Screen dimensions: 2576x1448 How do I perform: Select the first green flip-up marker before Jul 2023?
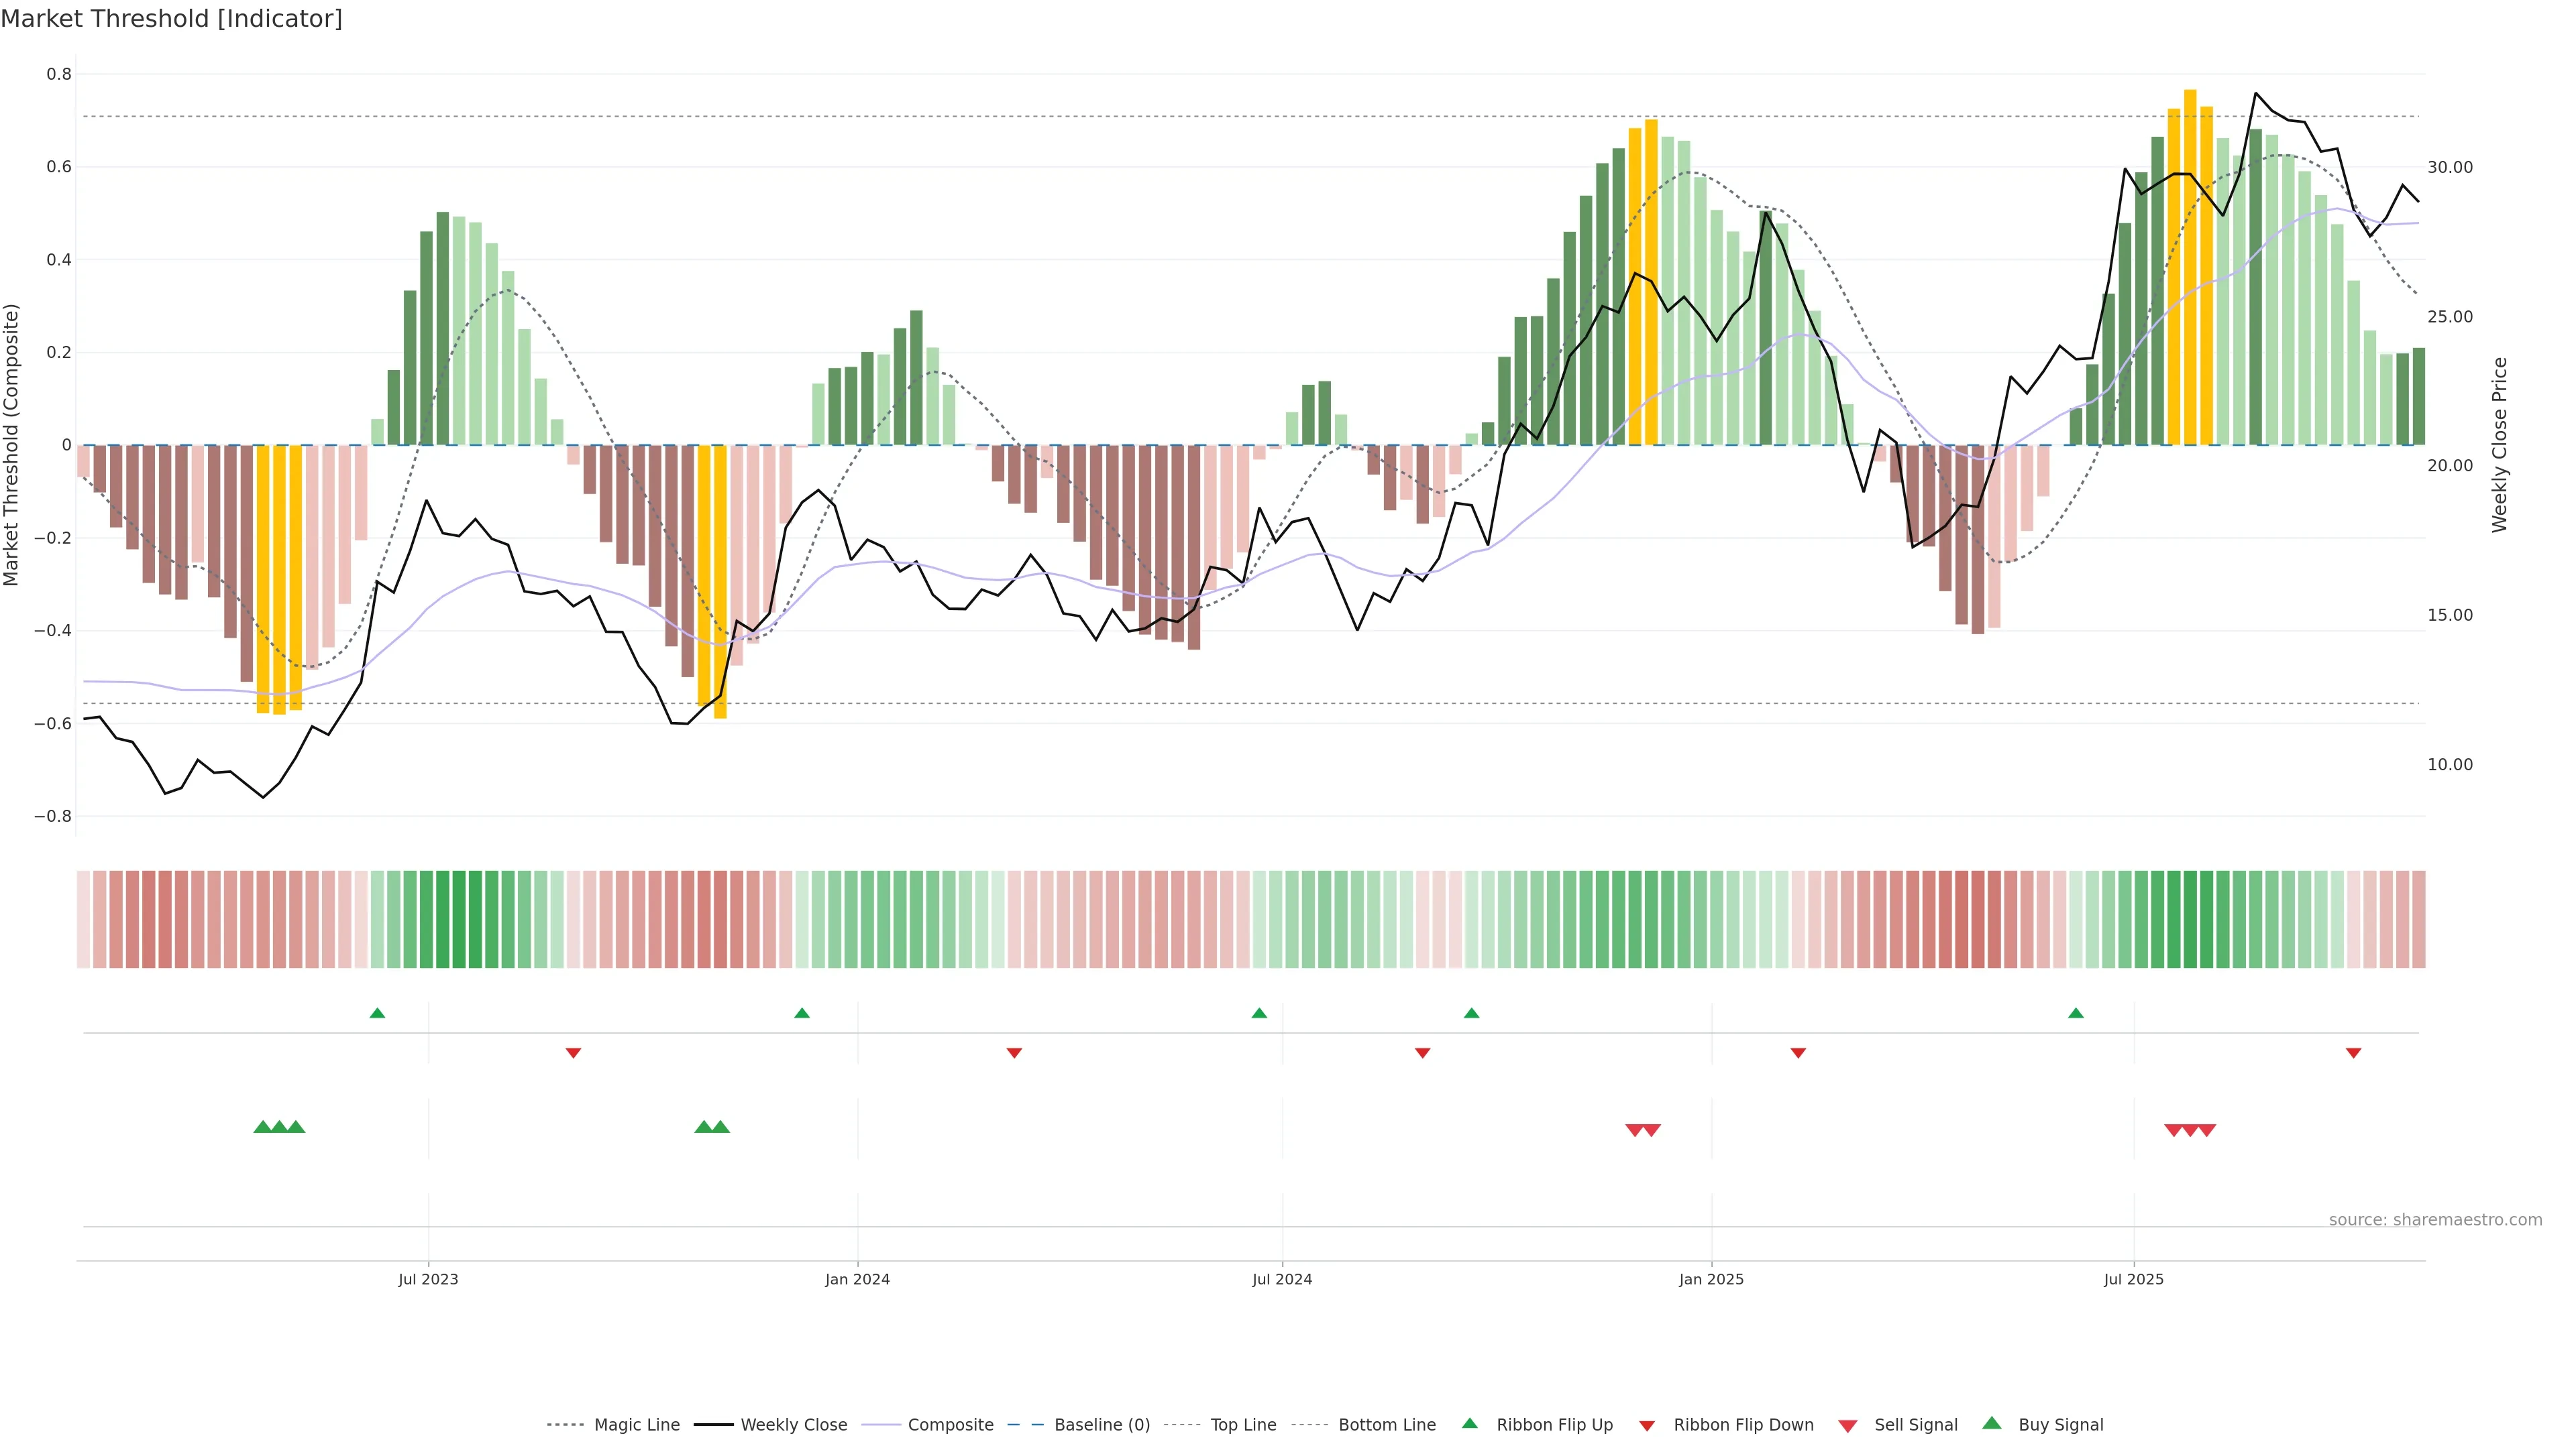click(377, 1014)
